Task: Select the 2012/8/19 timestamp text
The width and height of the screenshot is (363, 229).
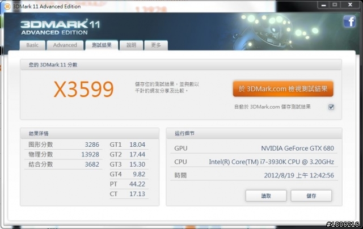Action: coord(299,175)
